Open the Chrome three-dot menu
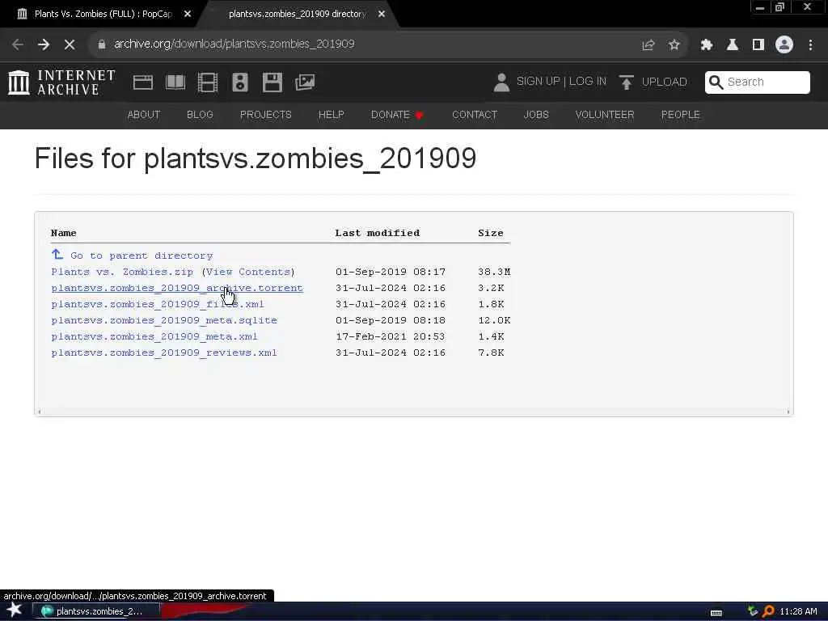The height and width of the screenshot is (621, 828). (x=810, y=45)
